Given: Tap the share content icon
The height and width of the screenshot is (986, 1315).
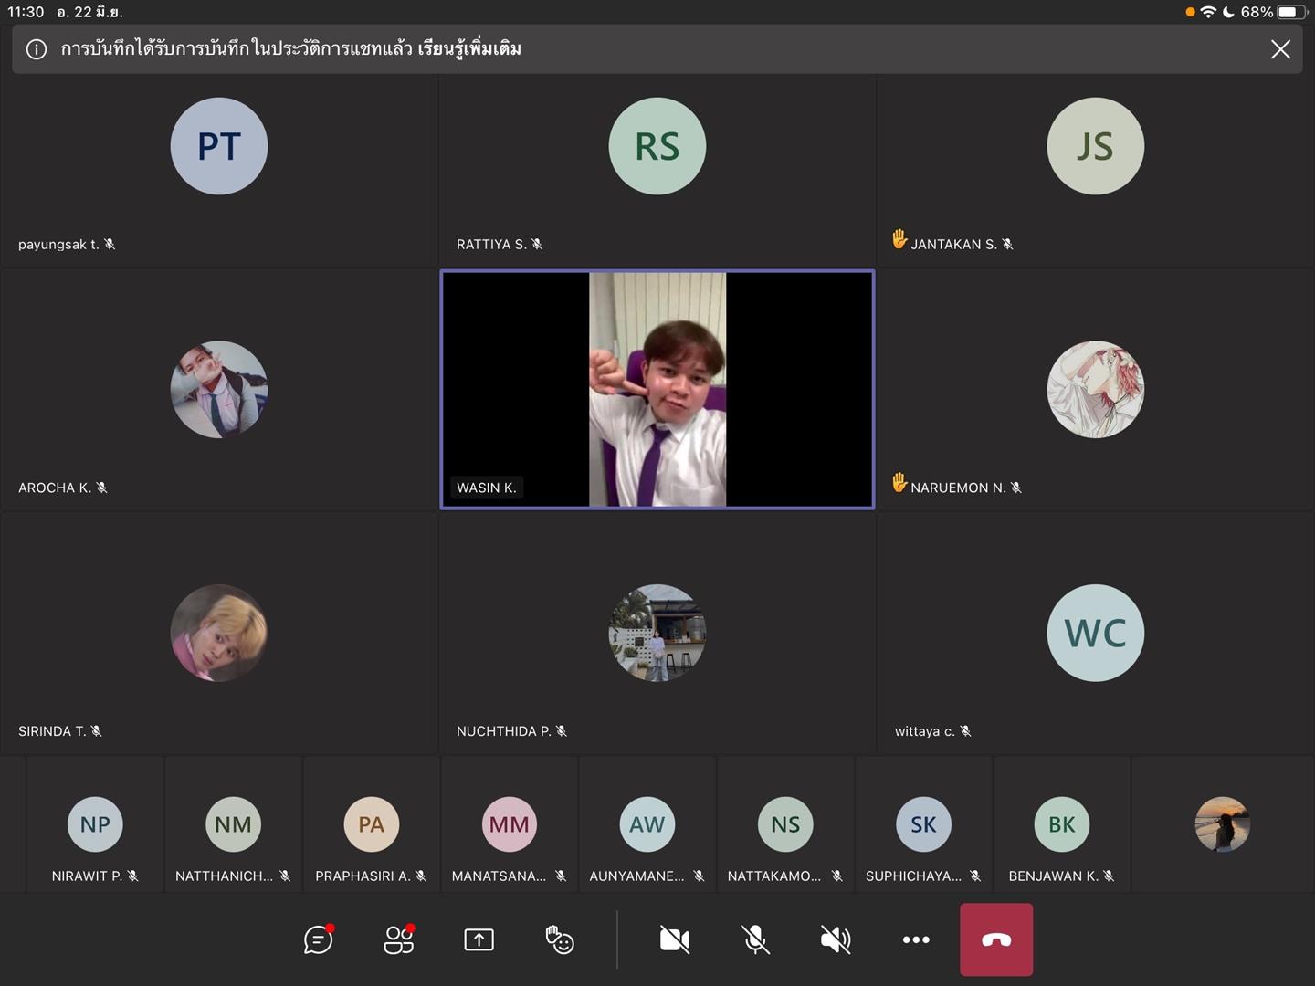Looking at the screenshot, I should (479, 939).
